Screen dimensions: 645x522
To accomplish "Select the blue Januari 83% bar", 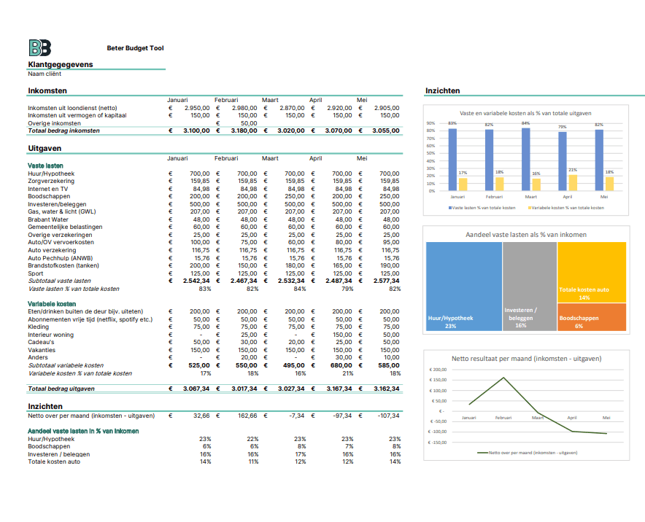I will tap(452, 160).
